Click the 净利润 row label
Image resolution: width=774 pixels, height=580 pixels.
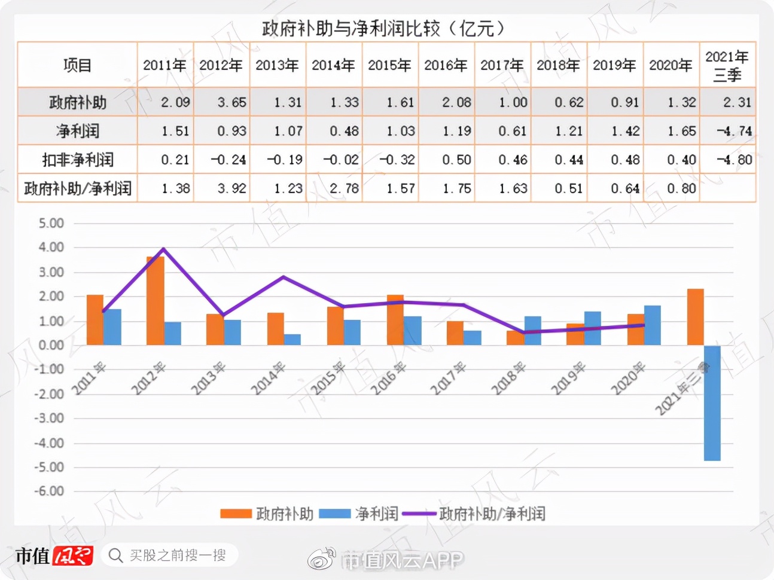(x=77, y=130)
